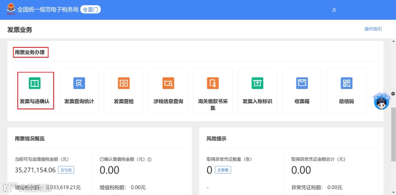The height and width of the screenshot is (195, 396).
Task: Open the 发票入账标识 green icon
Action: pyautogui.click(x=257, y=83)
